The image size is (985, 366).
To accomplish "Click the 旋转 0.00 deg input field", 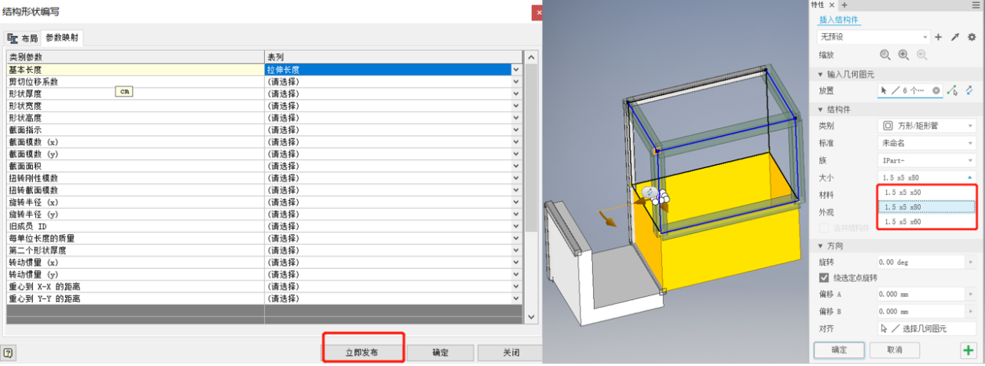I will click(921, 262).
